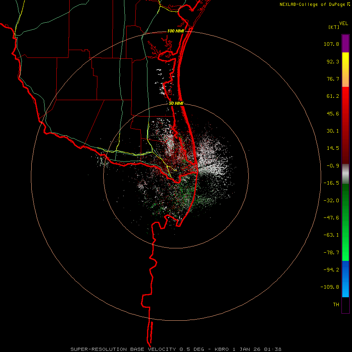The image size is (352, 352).
Task: Click the yellow-orange segment of the color bar
Action: click(345, 70)
